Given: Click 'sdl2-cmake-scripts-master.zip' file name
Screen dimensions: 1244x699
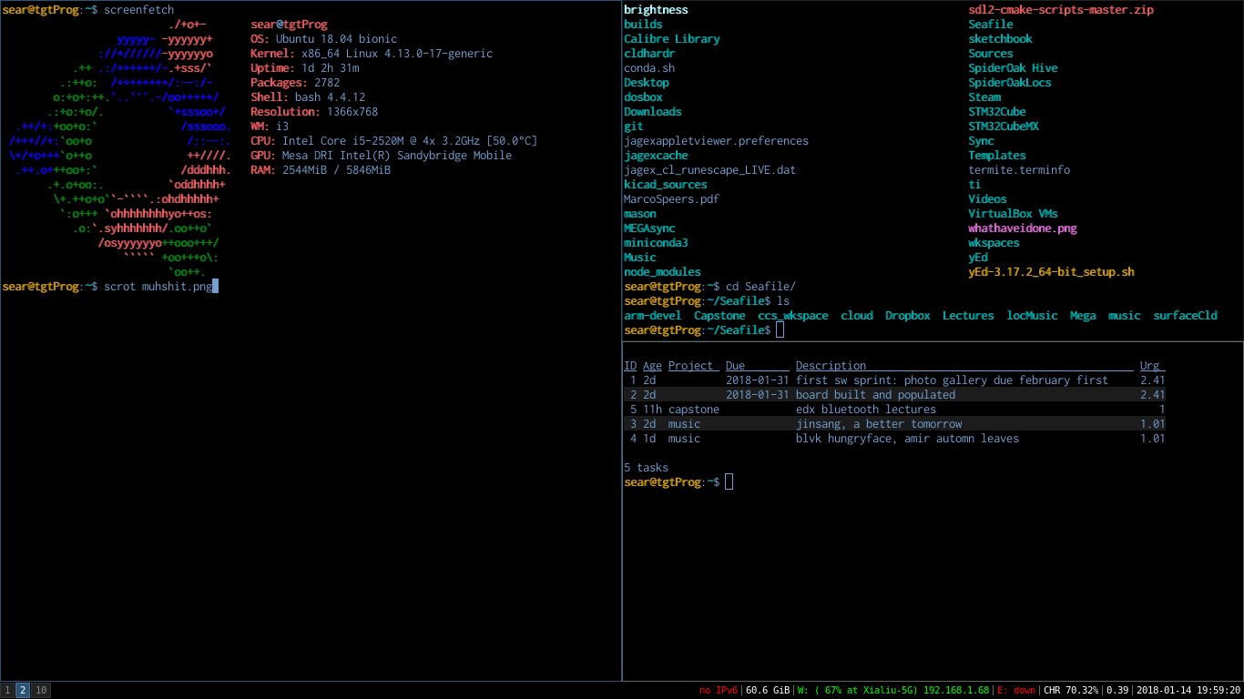Looking at the screenshot, I should pyautogui.click(x=1061, y=10).
